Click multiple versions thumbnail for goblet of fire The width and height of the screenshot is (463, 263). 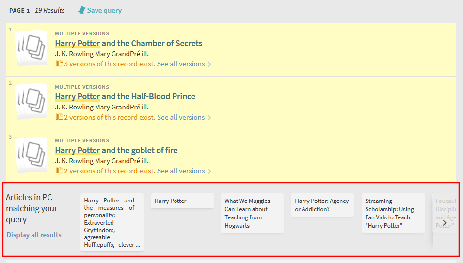pos(31,155)
